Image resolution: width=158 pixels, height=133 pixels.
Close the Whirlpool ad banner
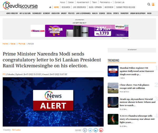click(127, 26)
